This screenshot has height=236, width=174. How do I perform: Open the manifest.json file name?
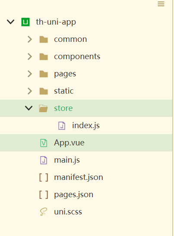(x=79, y=177)
